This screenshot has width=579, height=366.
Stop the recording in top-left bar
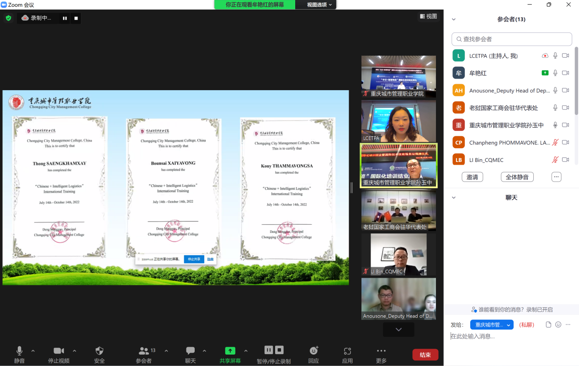(x=76, y=18)
